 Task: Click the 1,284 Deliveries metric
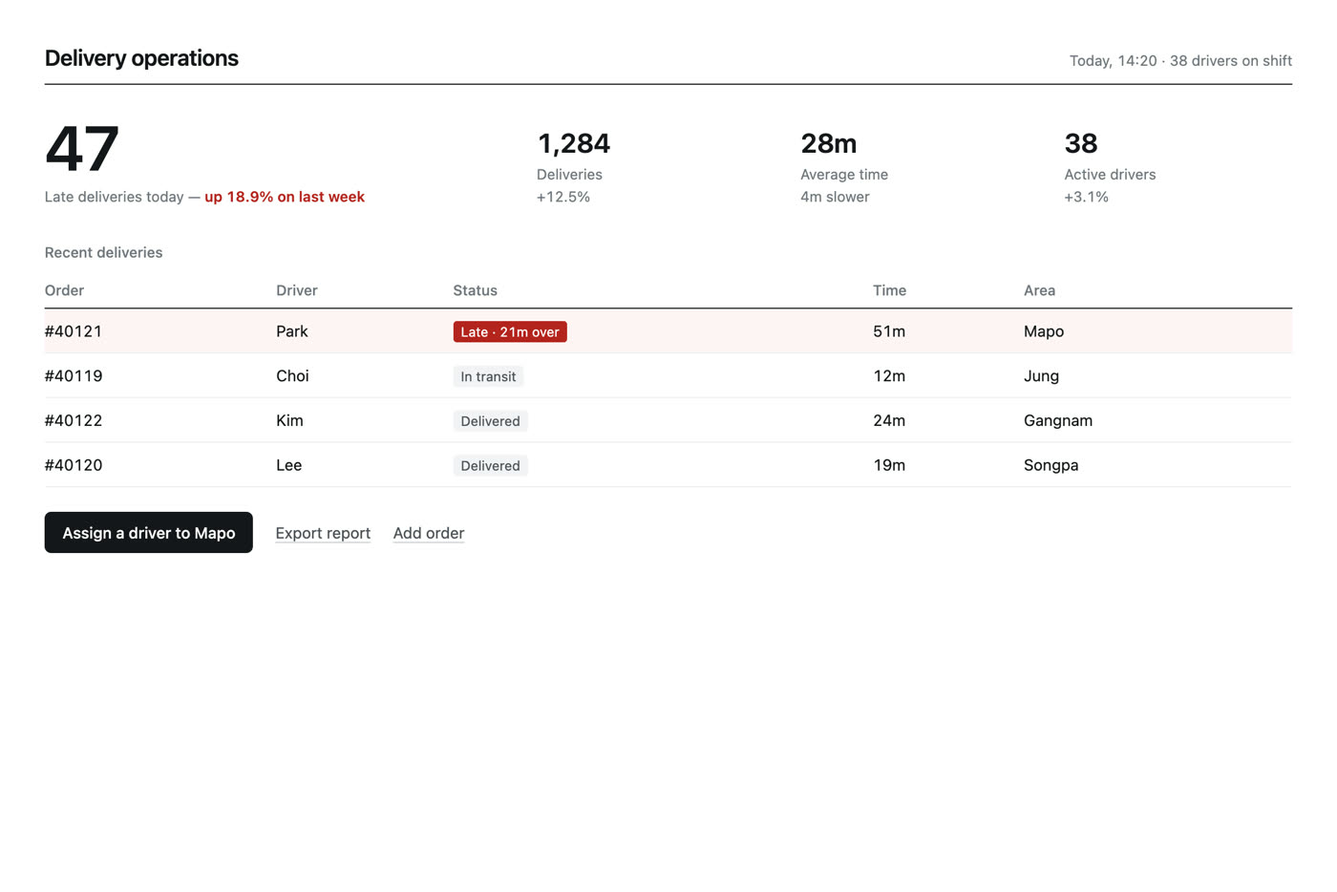[x=574, y=166]
